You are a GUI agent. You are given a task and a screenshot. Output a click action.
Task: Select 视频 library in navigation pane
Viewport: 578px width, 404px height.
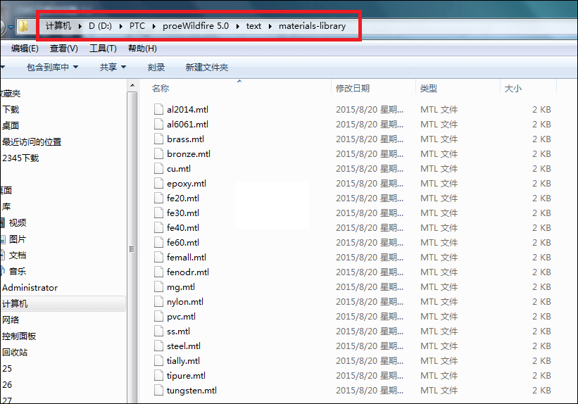(x=18, y=222)
